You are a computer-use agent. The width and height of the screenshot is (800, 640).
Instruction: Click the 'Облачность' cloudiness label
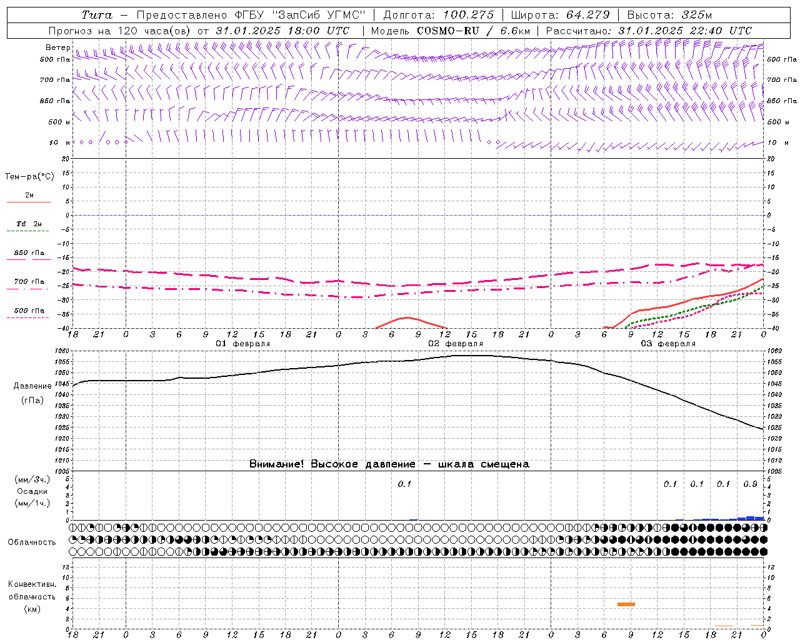pos(32,542)
